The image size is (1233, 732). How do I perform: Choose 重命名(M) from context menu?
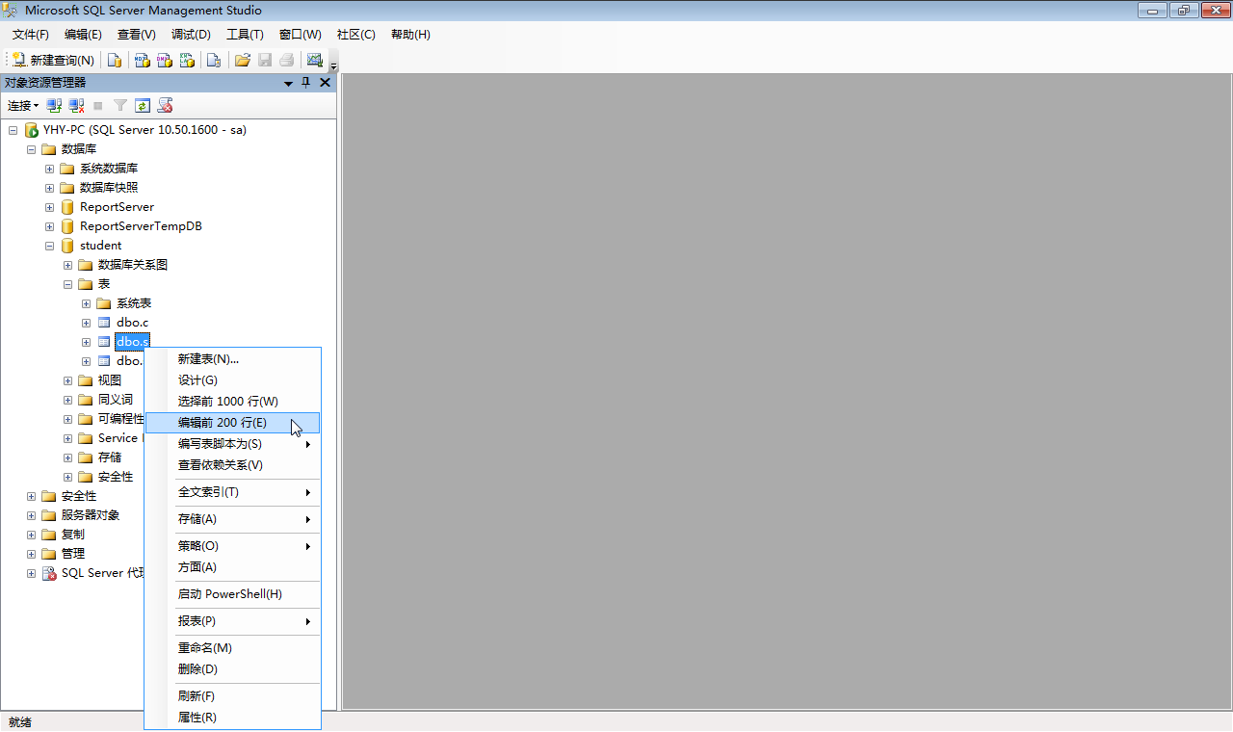point(232,648)
